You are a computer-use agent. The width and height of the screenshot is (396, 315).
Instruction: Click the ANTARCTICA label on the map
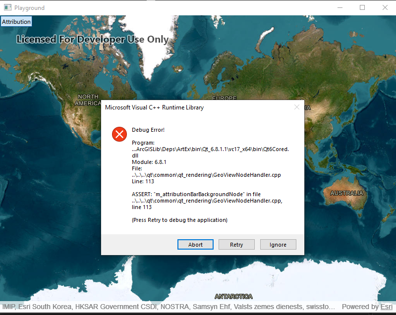233,296
